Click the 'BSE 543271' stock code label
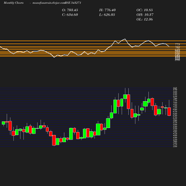 (73, 3)
